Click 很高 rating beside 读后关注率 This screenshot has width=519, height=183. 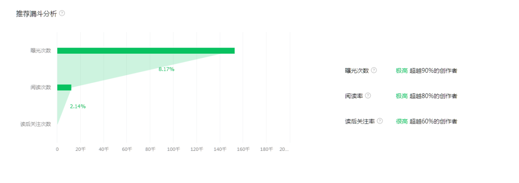point(401,121)
